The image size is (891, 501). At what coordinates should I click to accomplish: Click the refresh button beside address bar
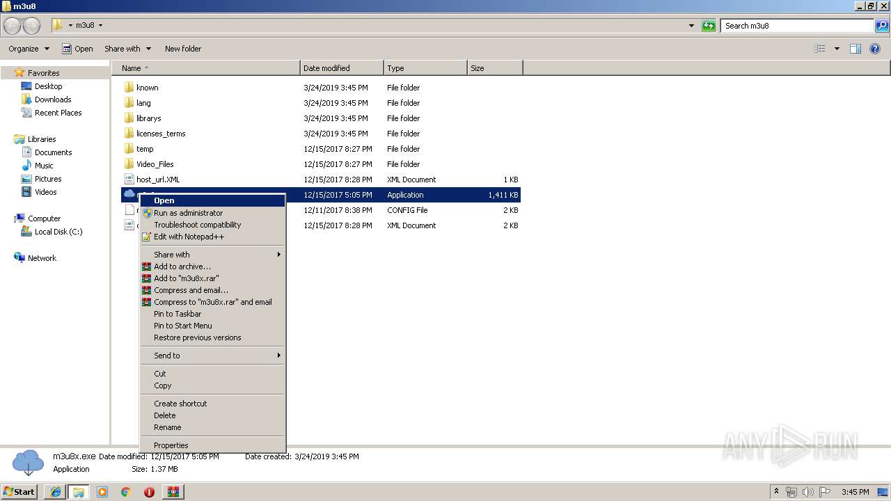click(709, 26)
